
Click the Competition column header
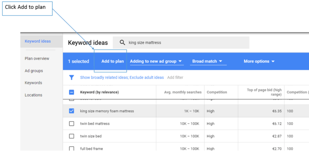pos(217,92)
